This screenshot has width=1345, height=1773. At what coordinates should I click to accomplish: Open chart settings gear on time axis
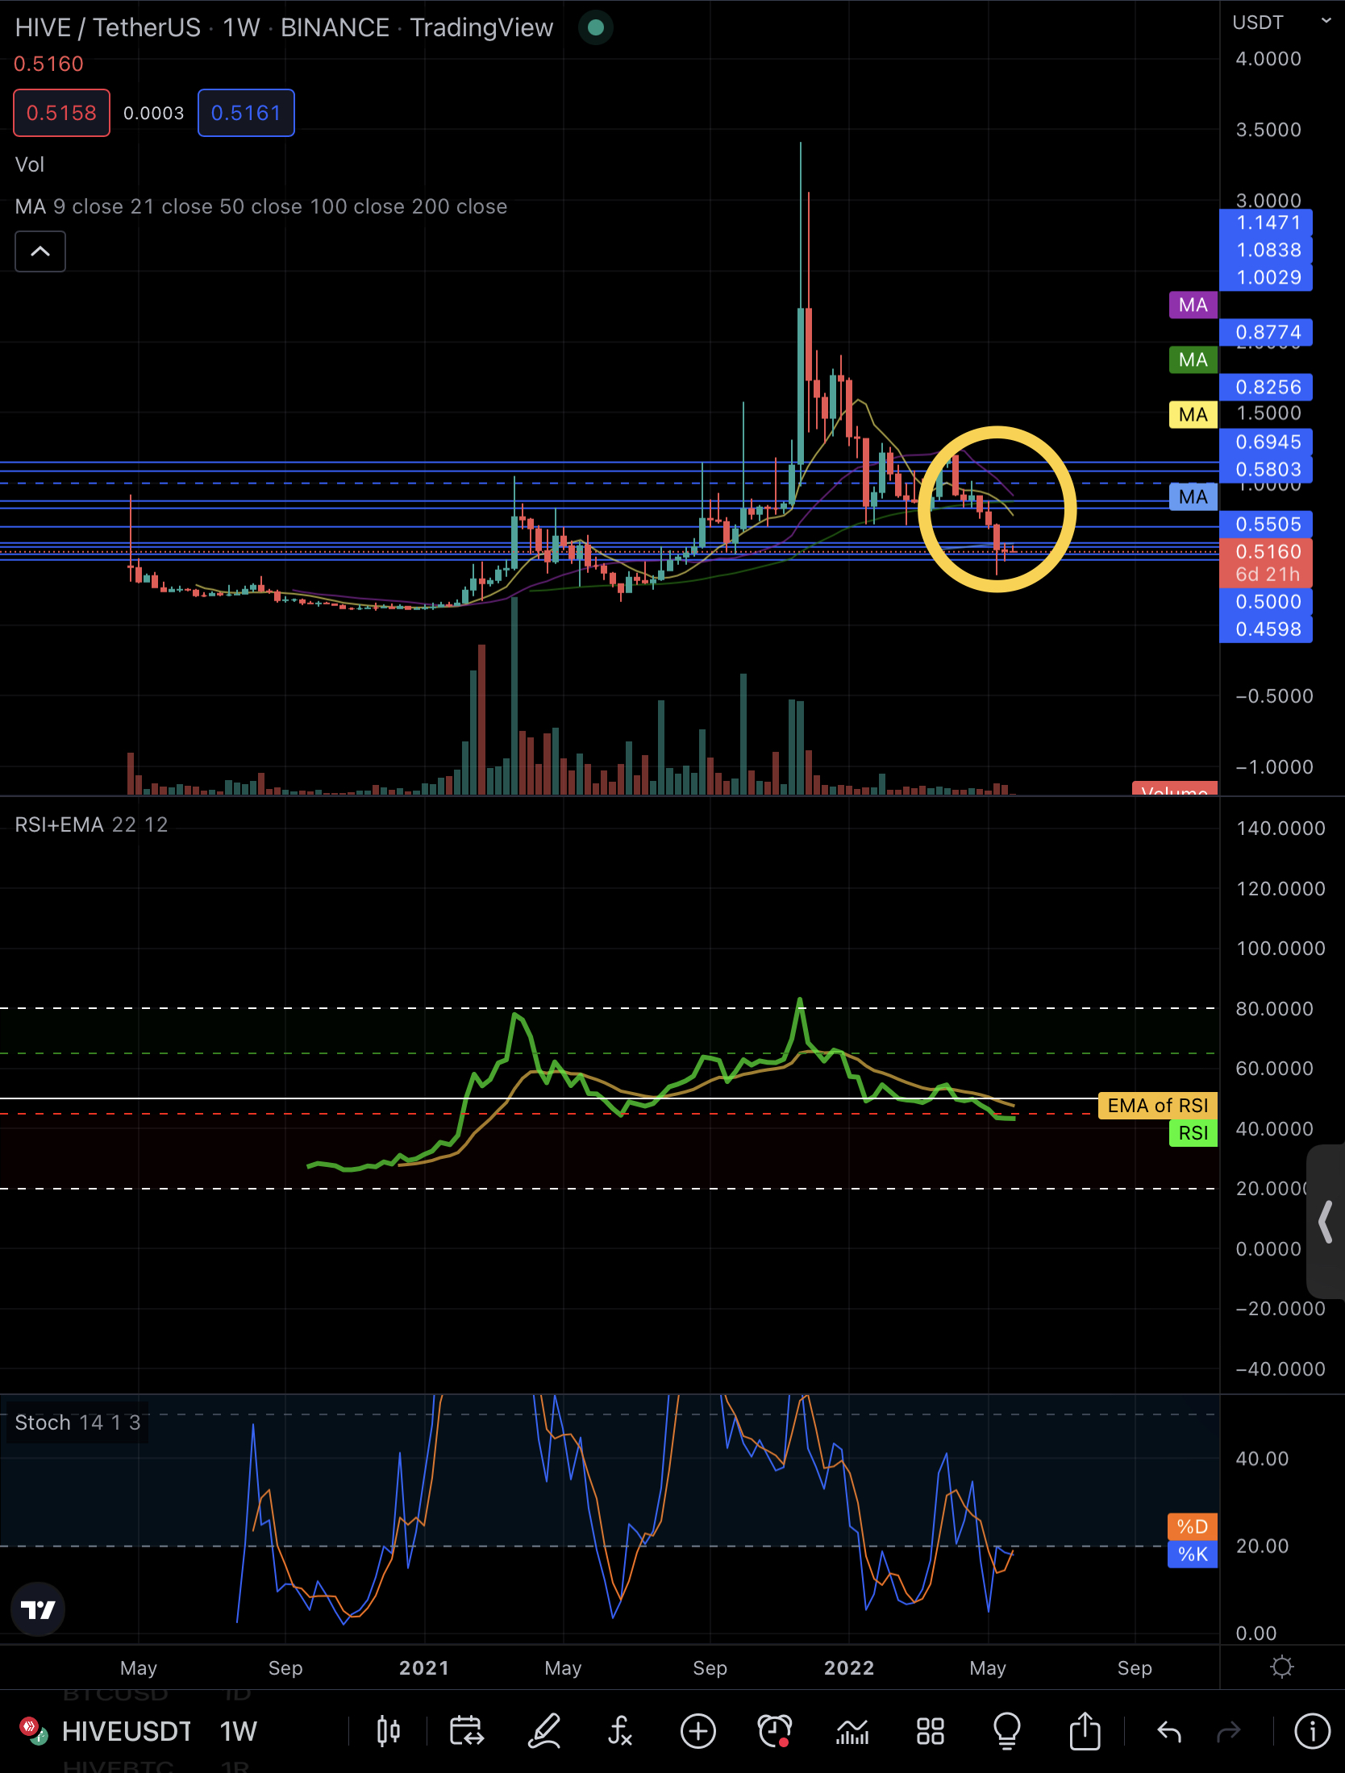1281,1667
